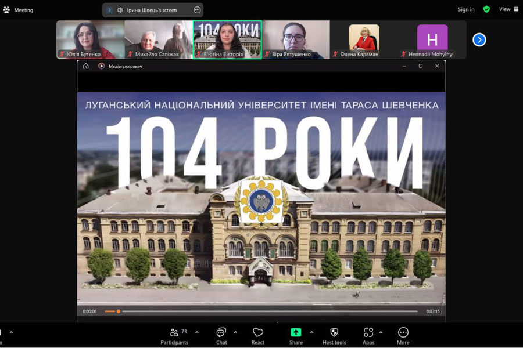Viewport: 523px width, 348px height.
Task: Click the speaker icon in share bar
Action: pos(120,10)
